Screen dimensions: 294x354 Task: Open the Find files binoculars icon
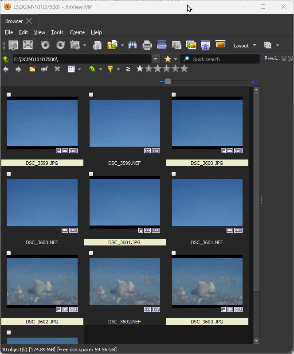(132, 45)
